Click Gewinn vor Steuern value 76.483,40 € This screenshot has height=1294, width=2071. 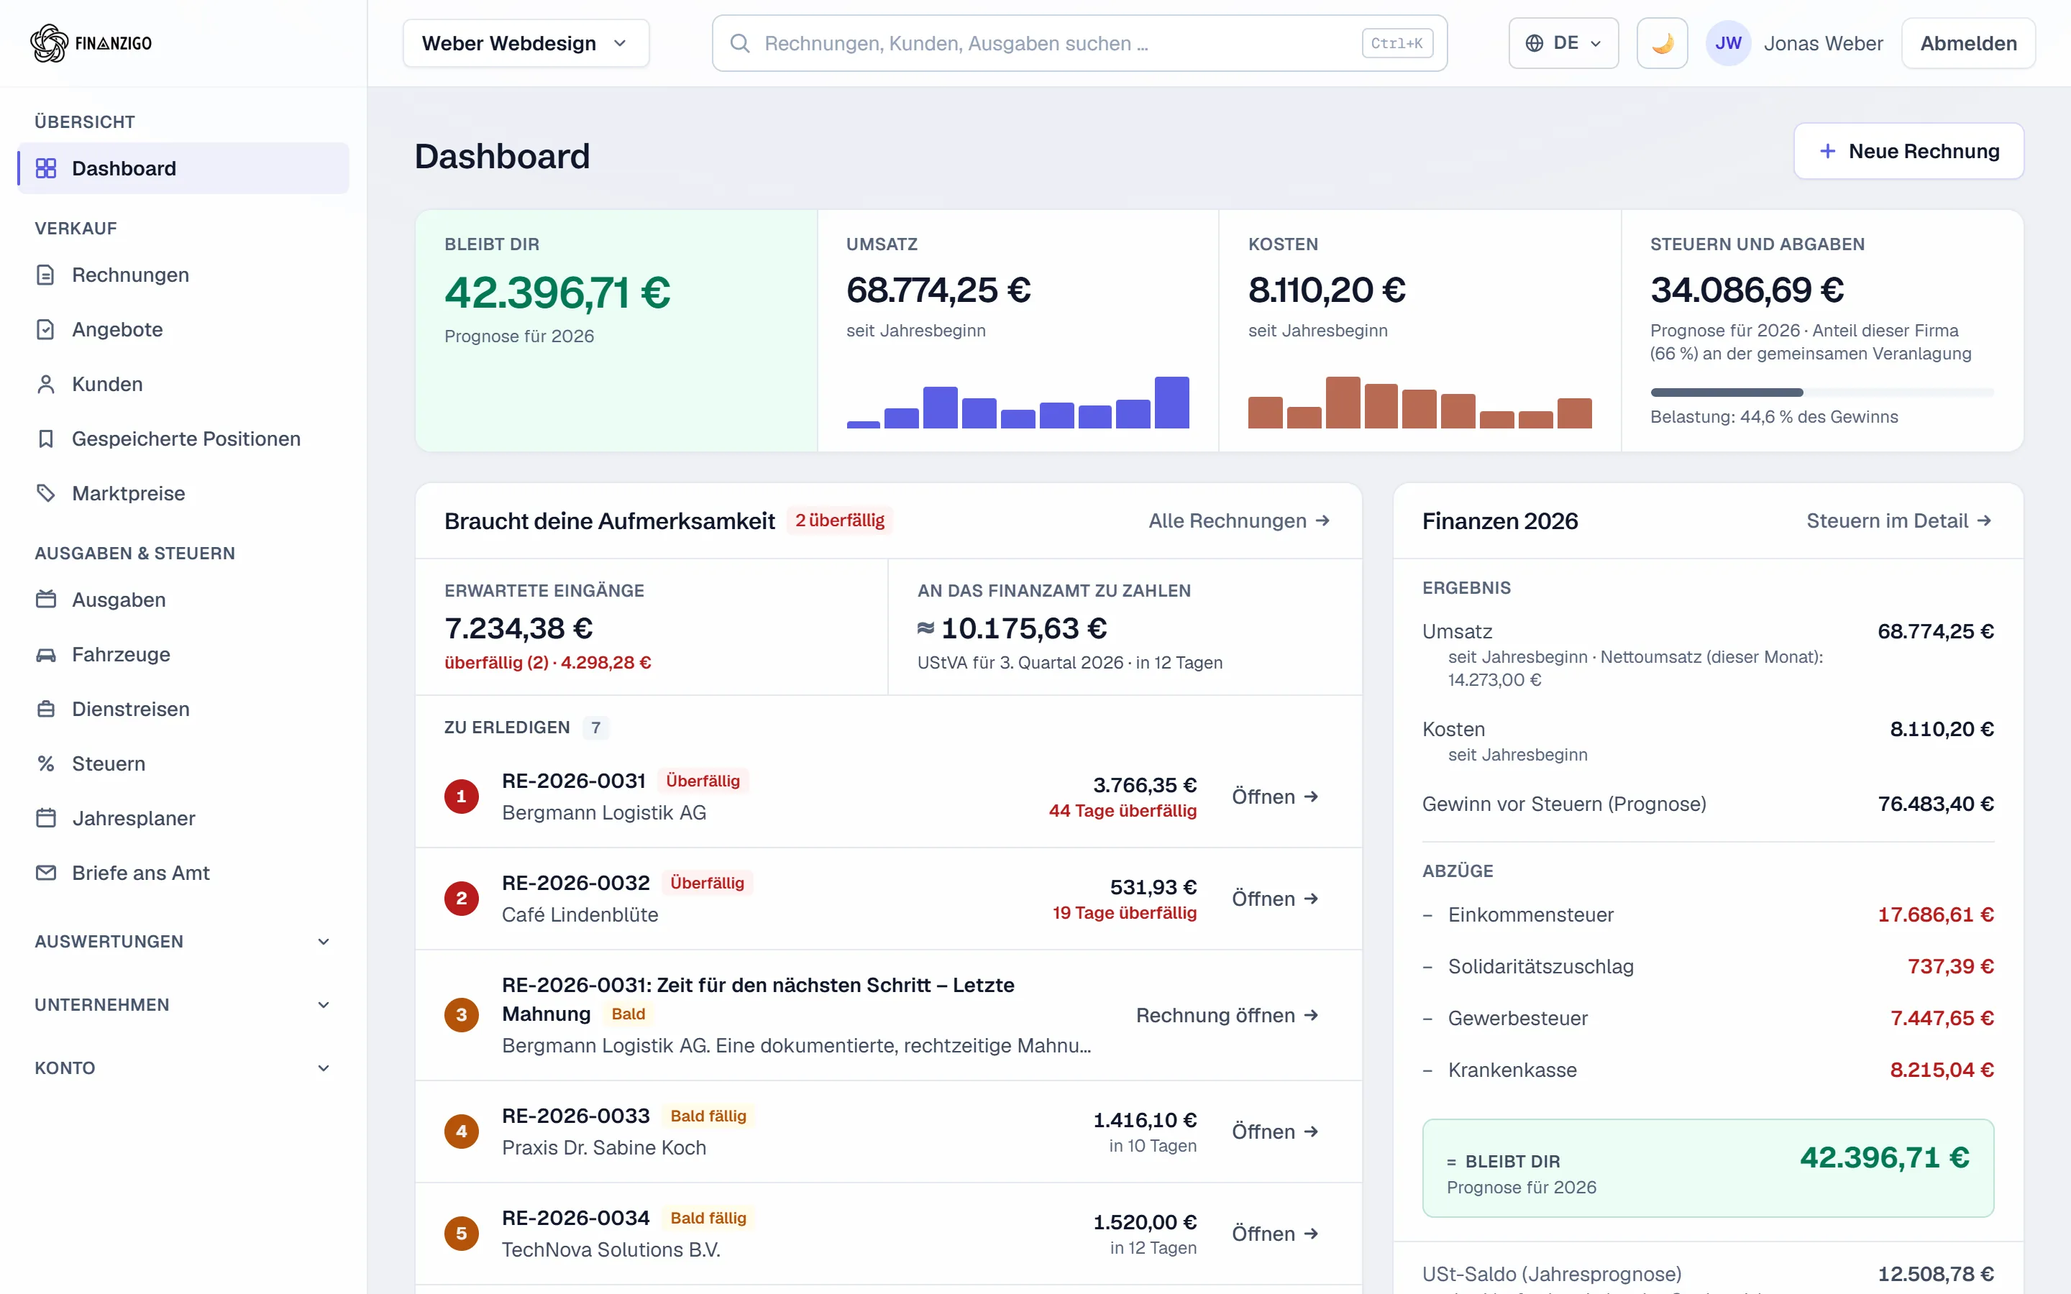[x=1936, y=804]
